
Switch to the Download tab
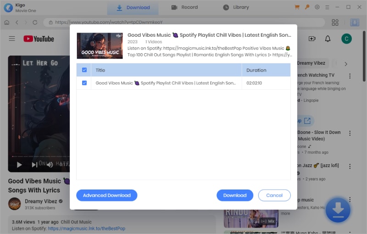pos(133,7)
